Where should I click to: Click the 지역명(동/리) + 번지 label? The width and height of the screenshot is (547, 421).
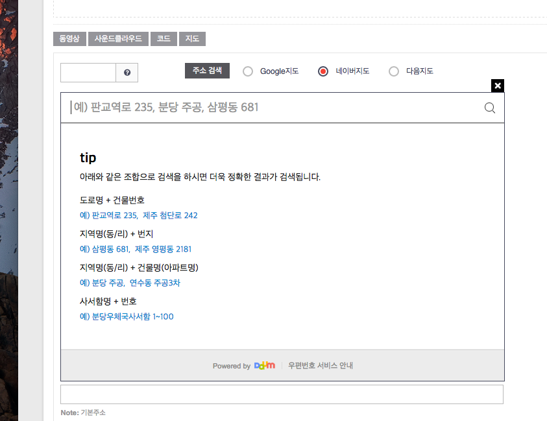[x=117, y=234]
